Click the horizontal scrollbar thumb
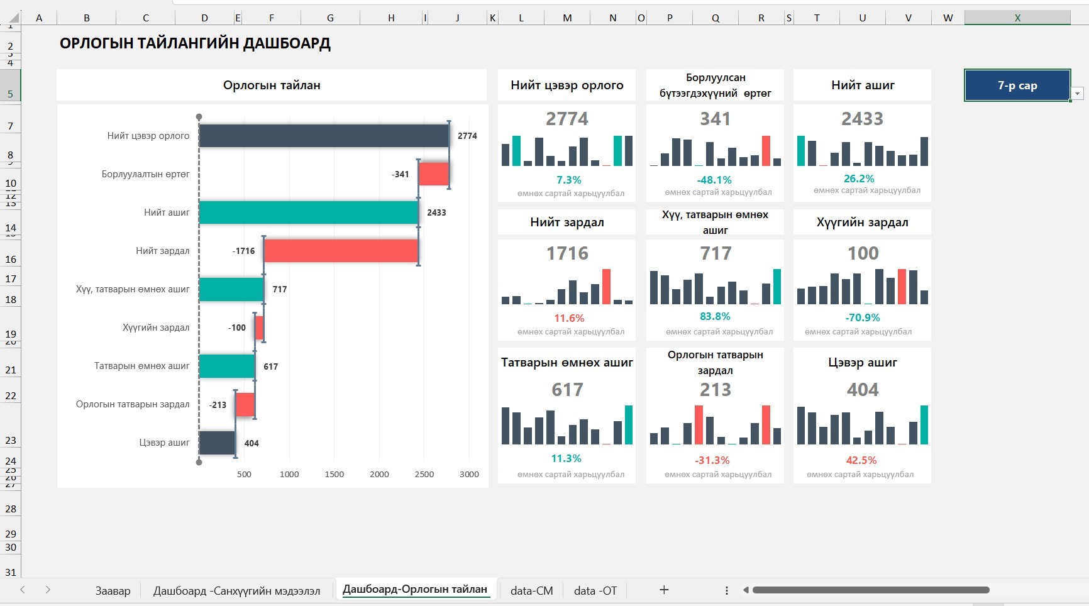 coord(871,590)
